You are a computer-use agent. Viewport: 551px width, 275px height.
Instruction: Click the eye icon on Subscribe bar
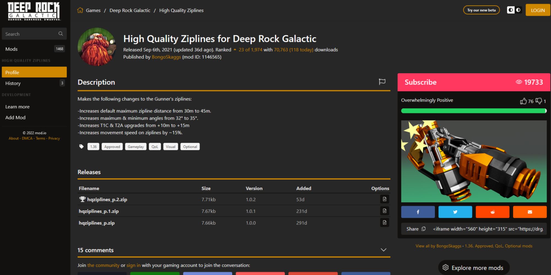(x=519, y=82)
